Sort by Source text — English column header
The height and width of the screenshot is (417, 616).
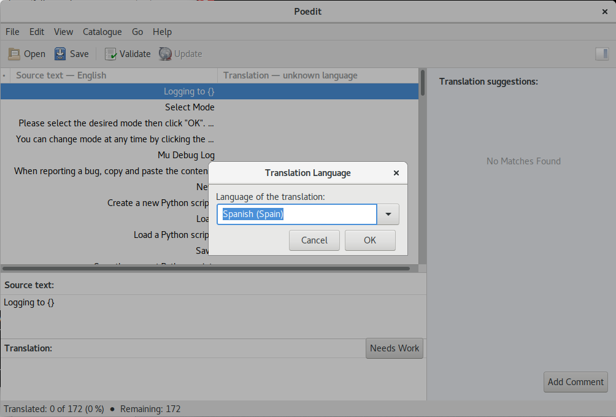[x=114, y=75]
